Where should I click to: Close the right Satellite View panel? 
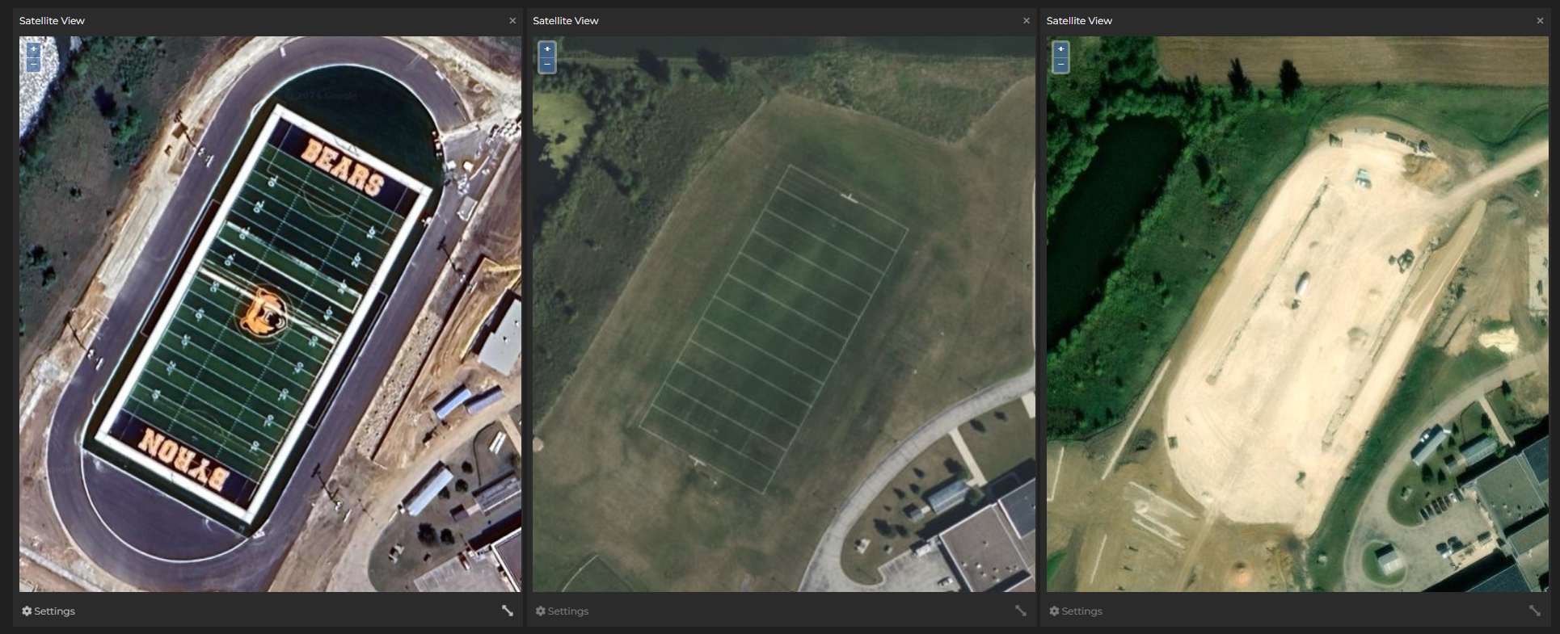1540,21
